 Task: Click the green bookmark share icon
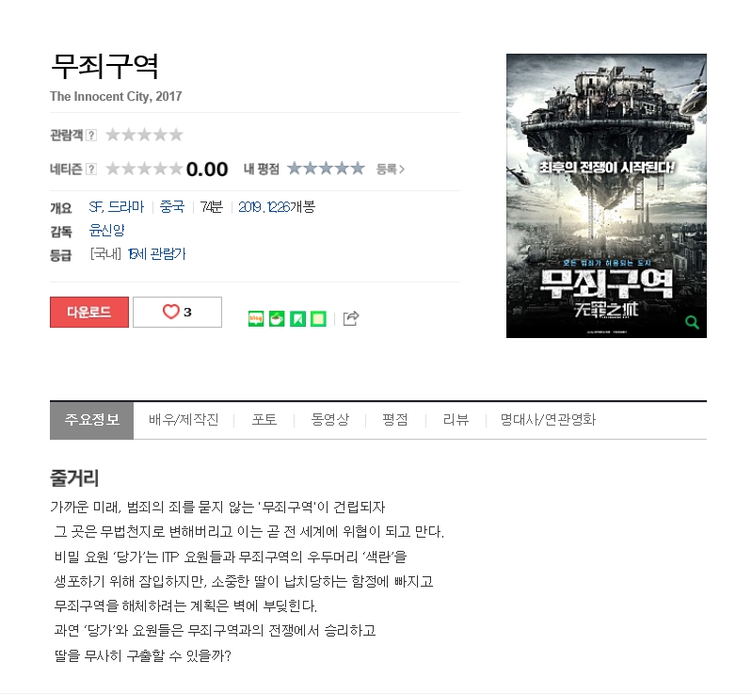tap(297, 318)
